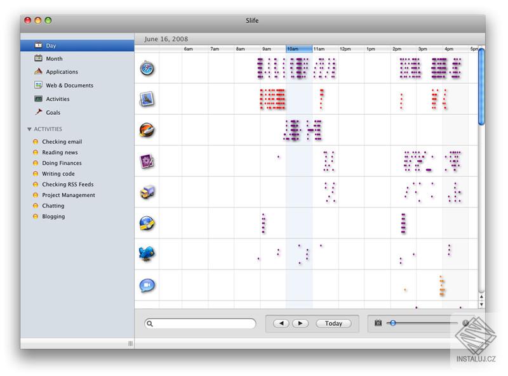The image size is (508, 376).
Task: Click the 9am hour header
Action: [x=266, y=49]
